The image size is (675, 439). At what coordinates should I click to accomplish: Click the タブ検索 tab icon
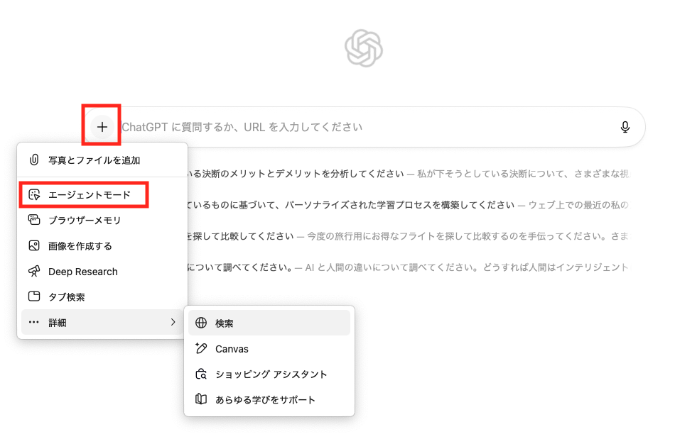(x=33, y=297)
